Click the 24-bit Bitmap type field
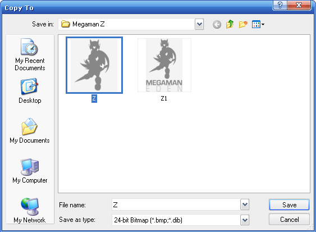The image size is (316, 232). (x=176, y=220)
